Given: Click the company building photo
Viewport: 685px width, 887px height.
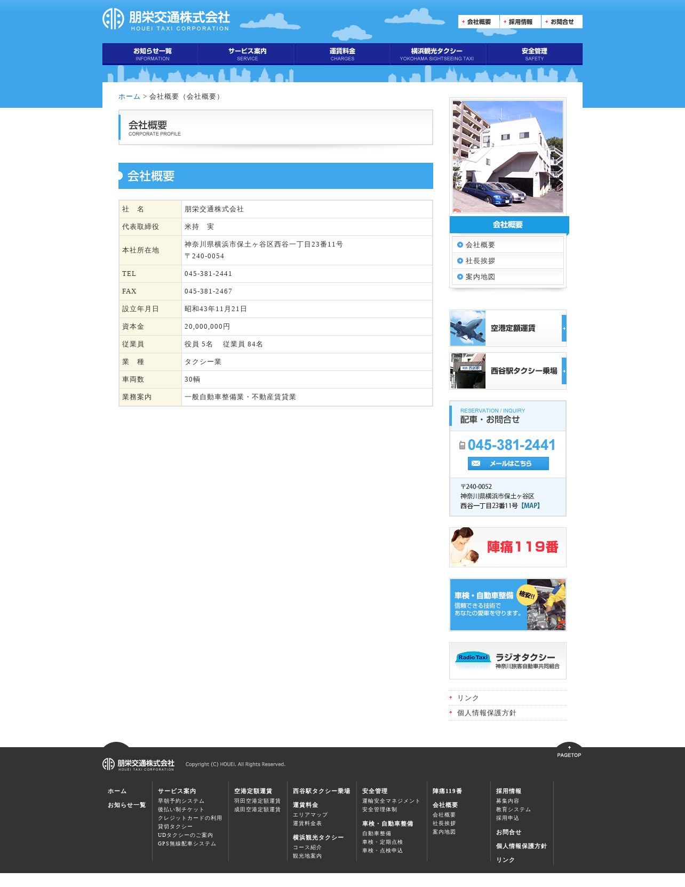Looking at the screenshot, I should pyautogui.click(x=508, y=156).
